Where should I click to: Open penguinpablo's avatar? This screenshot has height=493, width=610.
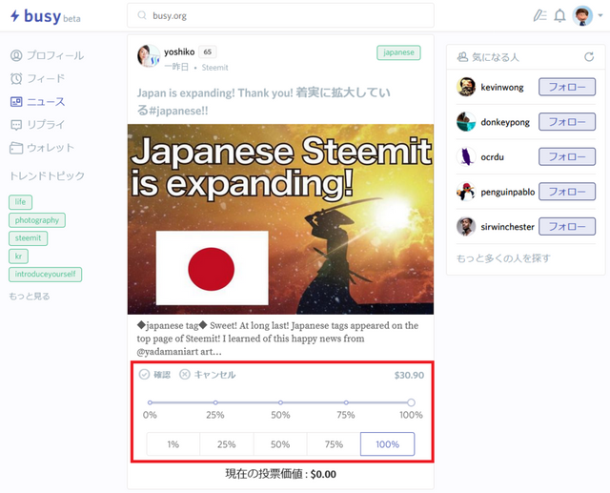[466, 192]
